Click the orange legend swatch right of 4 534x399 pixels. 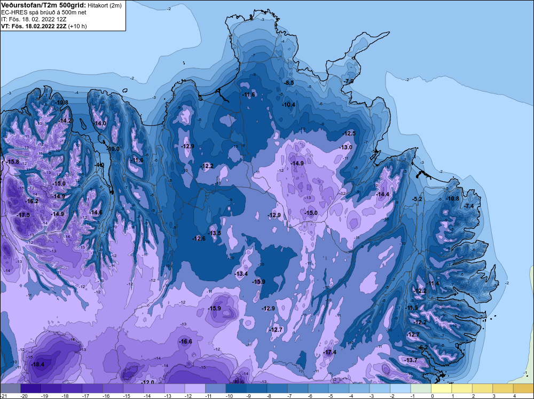[523, 388]
